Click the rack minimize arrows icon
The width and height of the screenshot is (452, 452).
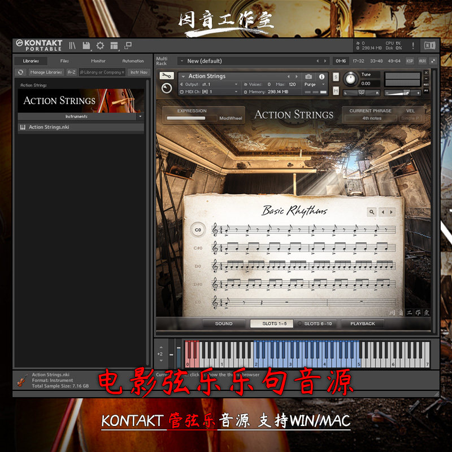(x=433, y=61)
